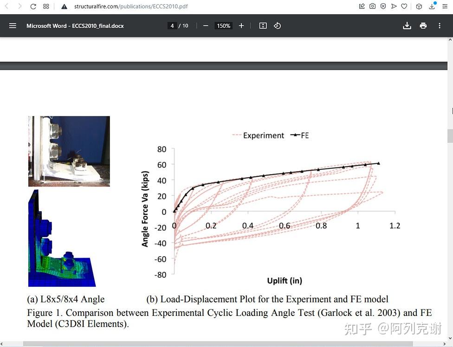The image size is (453, 347).
Task: Add this page to favorites
Action: tap(404, 6)
